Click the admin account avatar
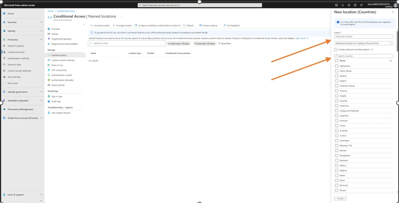399x203 pixels. coord(395,5)
